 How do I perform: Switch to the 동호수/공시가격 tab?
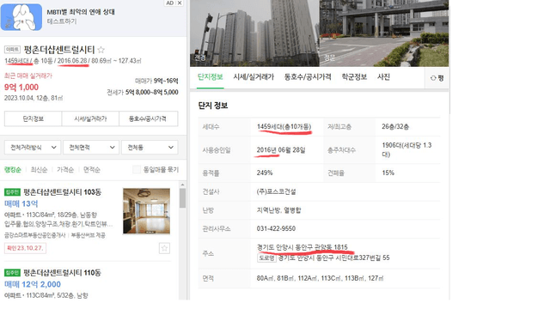(x=308, y=76)
